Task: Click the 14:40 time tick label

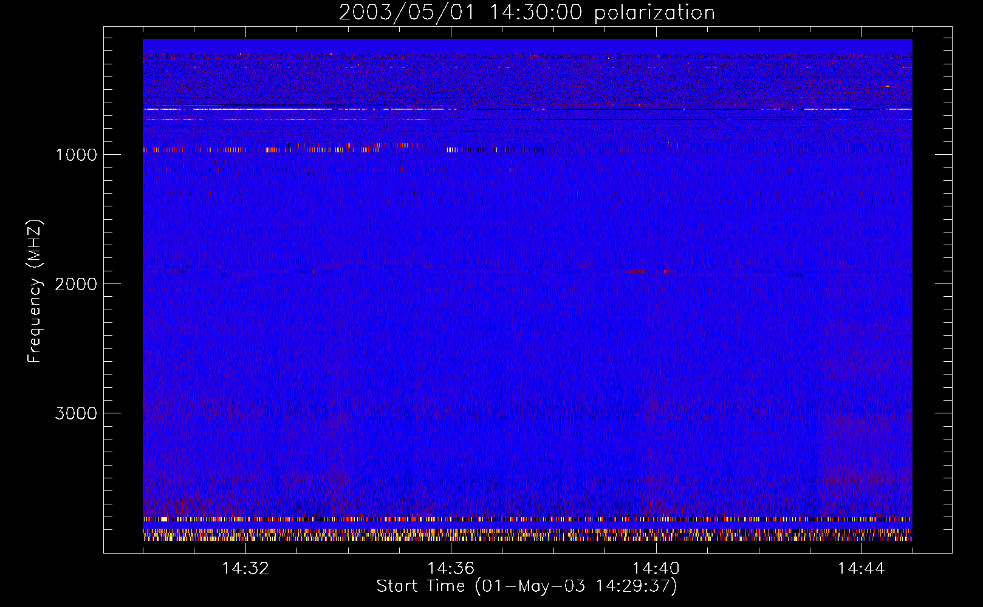Action: [x=656, y=569]
